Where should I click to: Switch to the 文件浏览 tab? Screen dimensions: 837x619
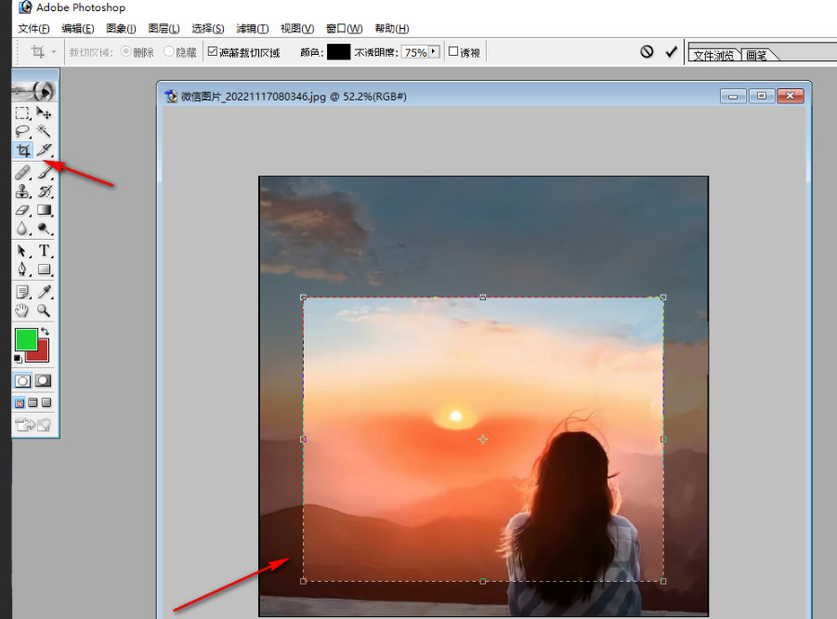(x=713, y=55)
